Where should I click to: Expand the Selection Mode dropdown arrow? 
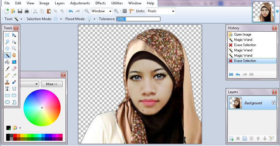tap(61, 19)
